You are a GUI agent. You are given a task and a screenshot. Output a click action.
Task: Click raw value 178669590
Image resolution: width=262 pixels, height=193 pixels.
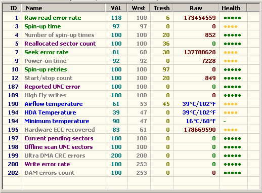[200, 130]
